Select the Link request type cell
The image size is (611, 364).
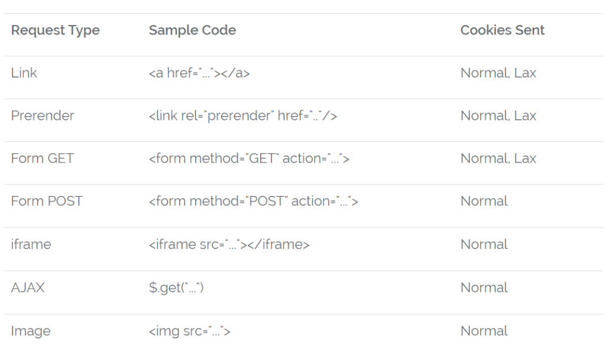[x=24, y=73]
